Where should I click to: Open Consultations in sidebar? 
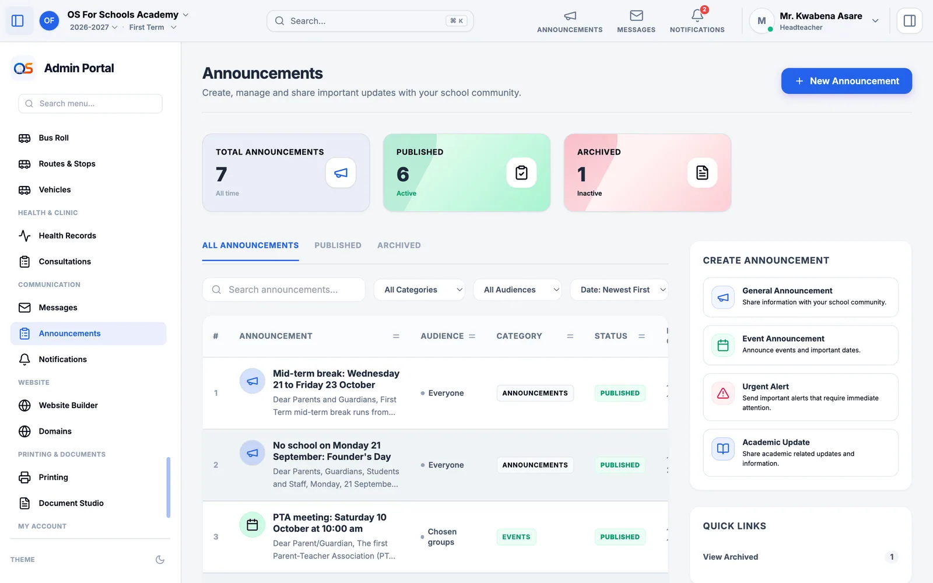pyautogui.click(x=89, y=262)
